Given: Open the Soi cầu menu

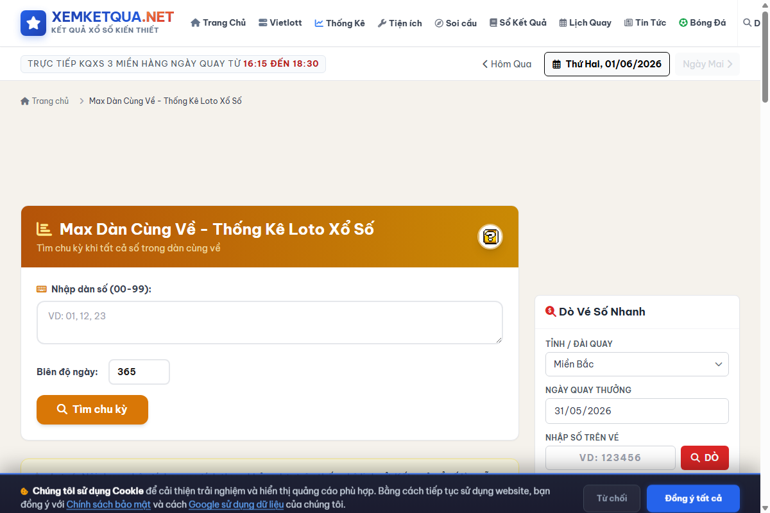Looking at the screenshot, I should point(456,22).
